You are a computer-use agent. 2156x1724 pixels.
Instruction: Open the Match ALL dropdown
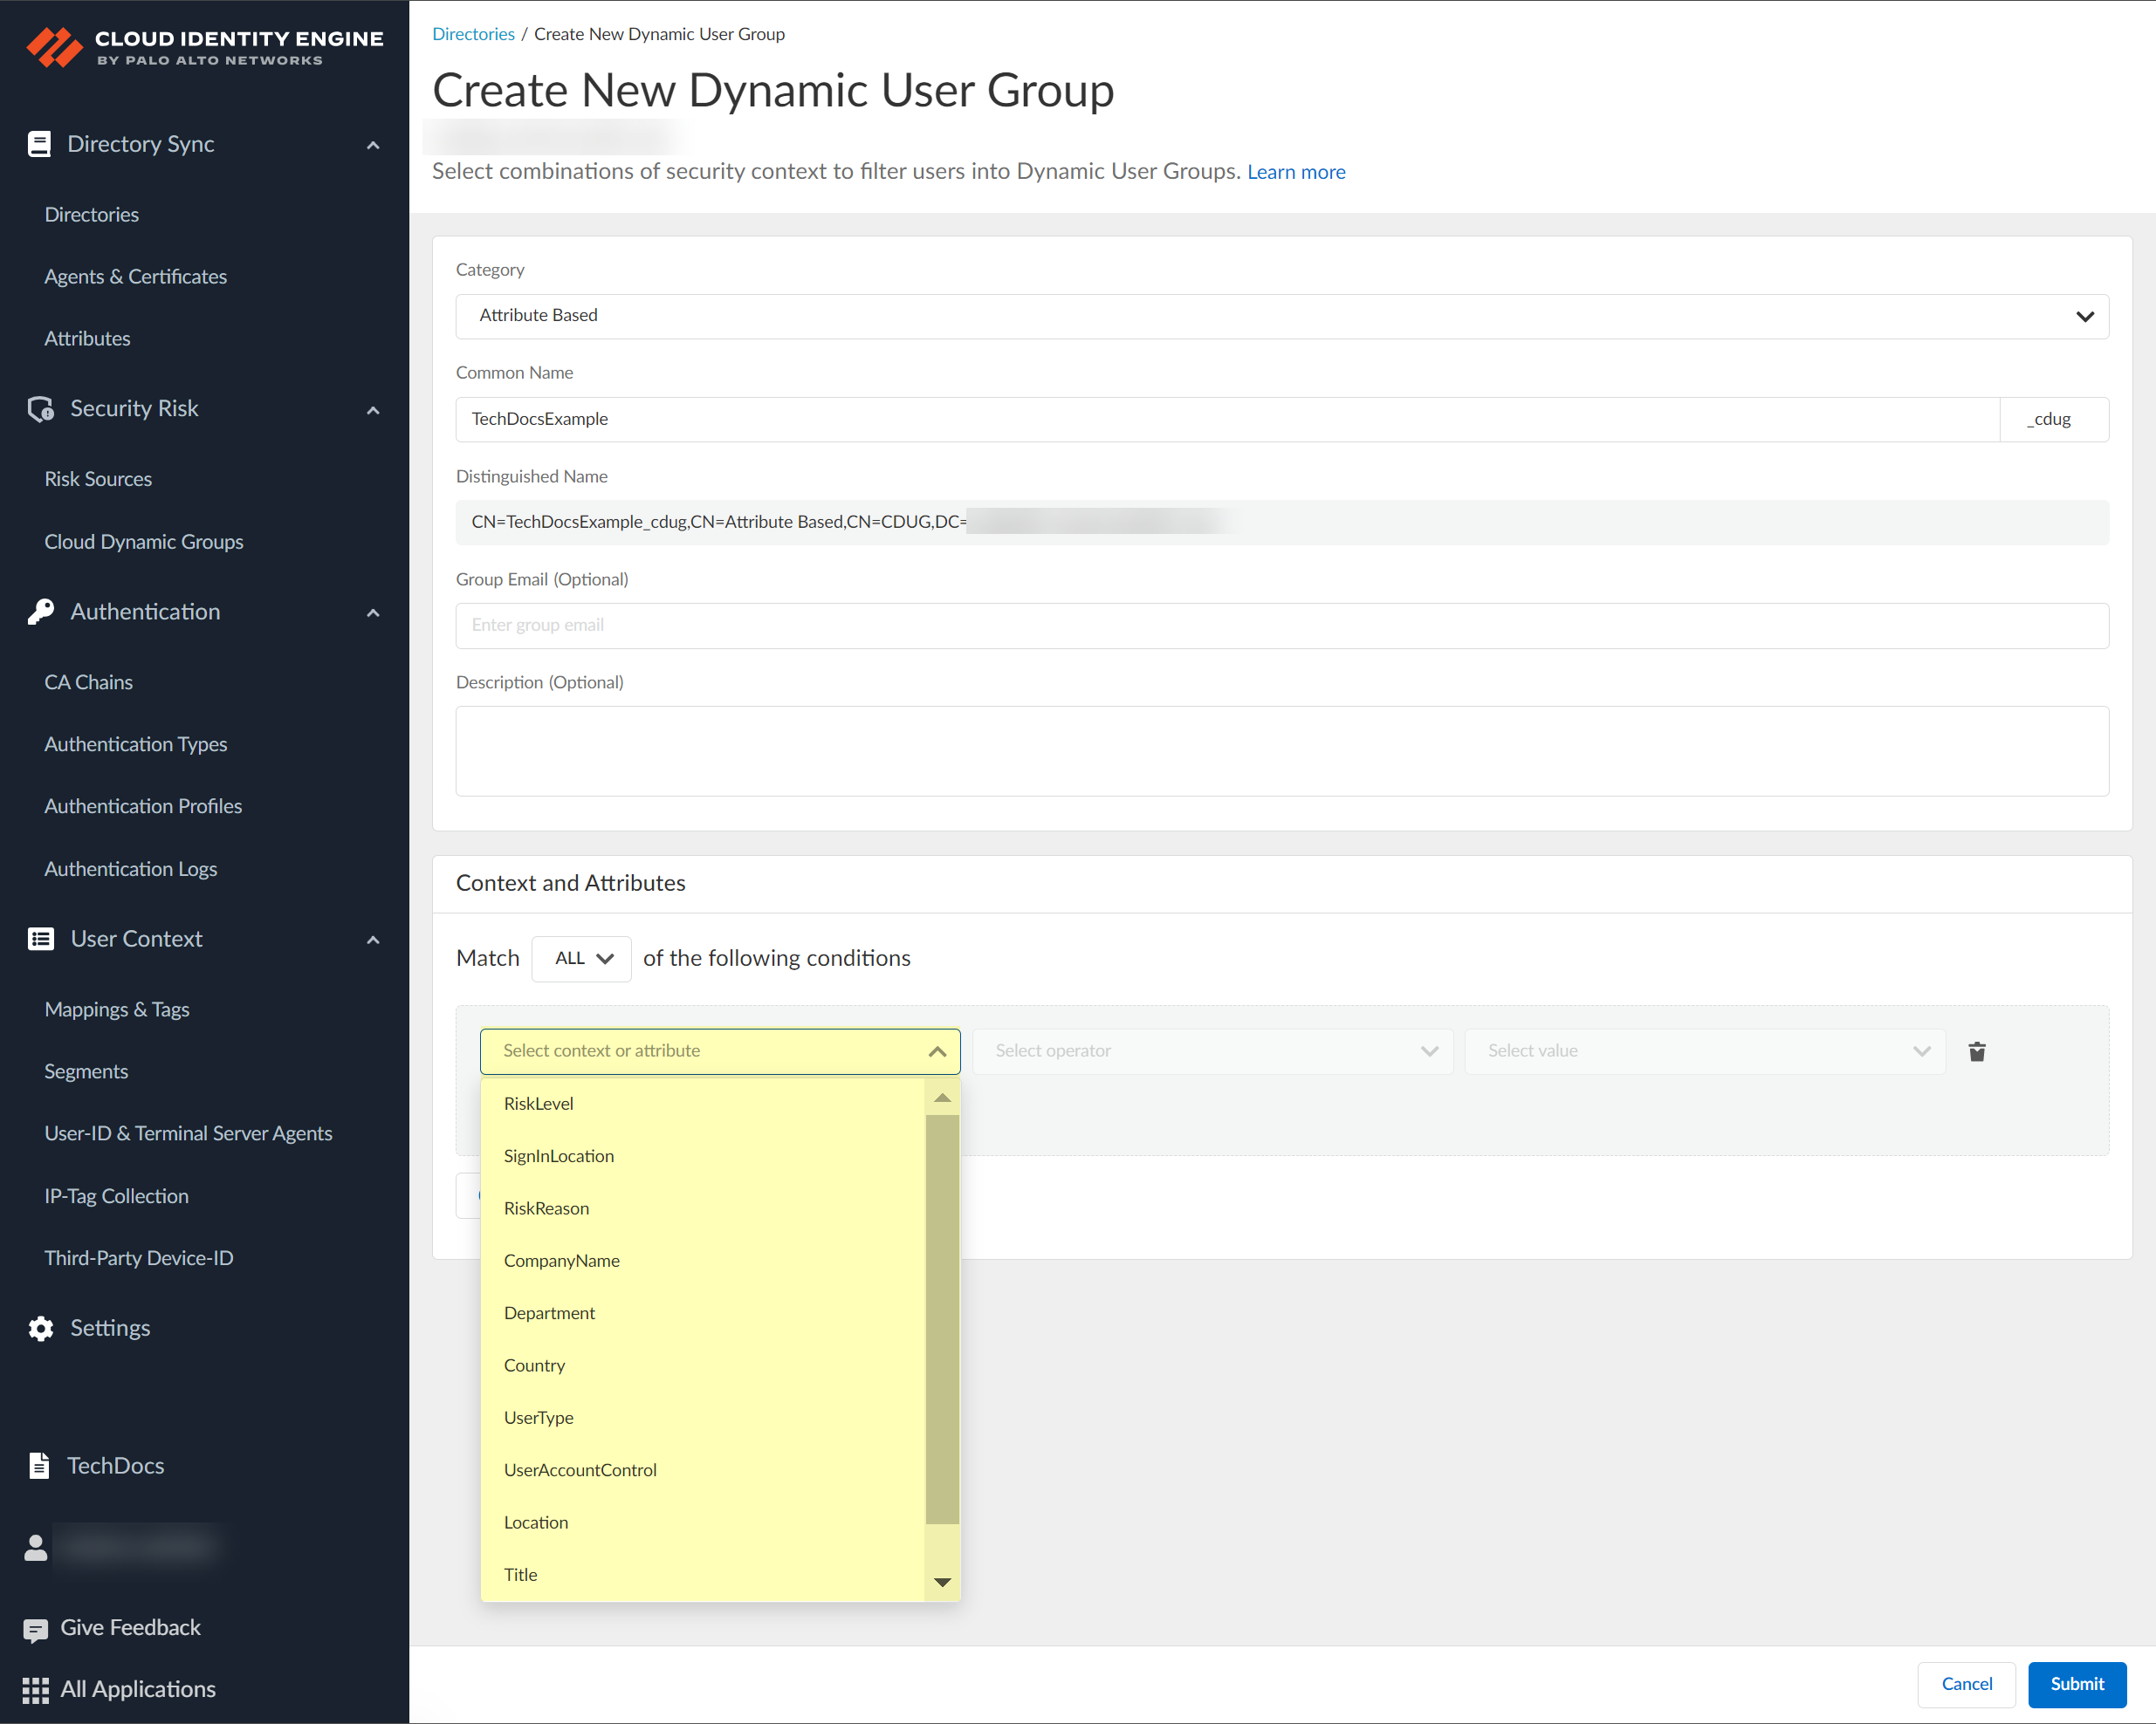click(581, 959)
